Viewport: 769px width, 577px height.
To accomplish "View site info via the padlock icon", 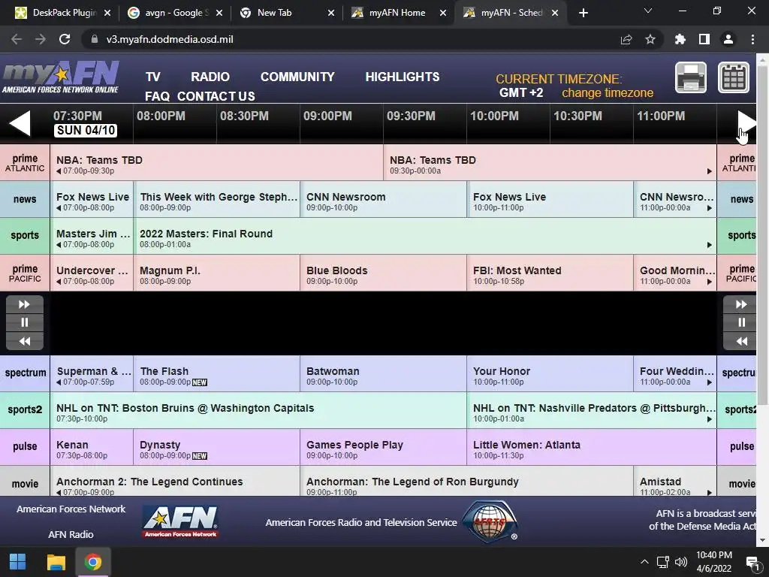I will tap(94, 39).
